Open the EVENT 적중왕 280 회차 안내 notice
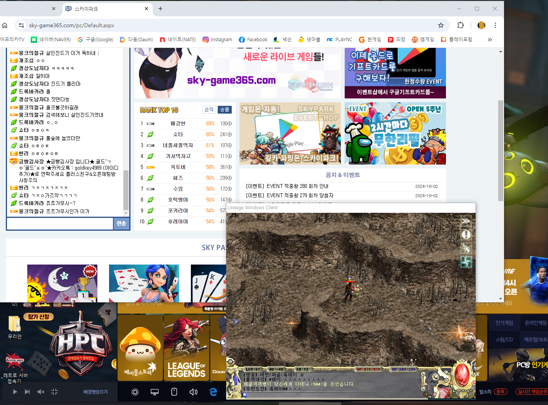The width and height of the screenshot is (548, 405). pyautogui.click(x=287, y=186)
